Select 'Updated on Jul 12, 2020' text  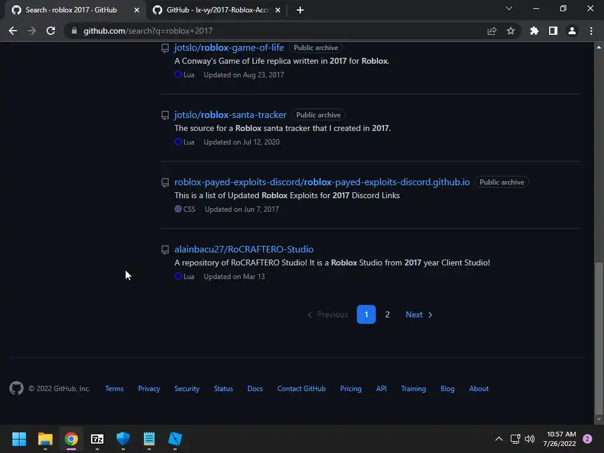tap(242, 142)
